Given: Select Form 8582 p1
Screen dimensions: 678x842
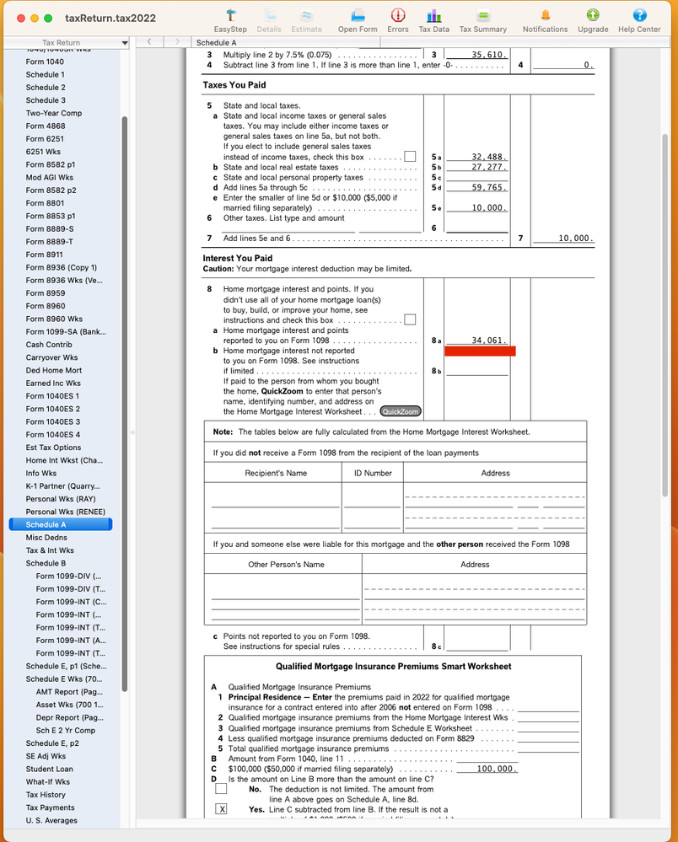Looking at the screenshot, I should (x=51, y=165).
